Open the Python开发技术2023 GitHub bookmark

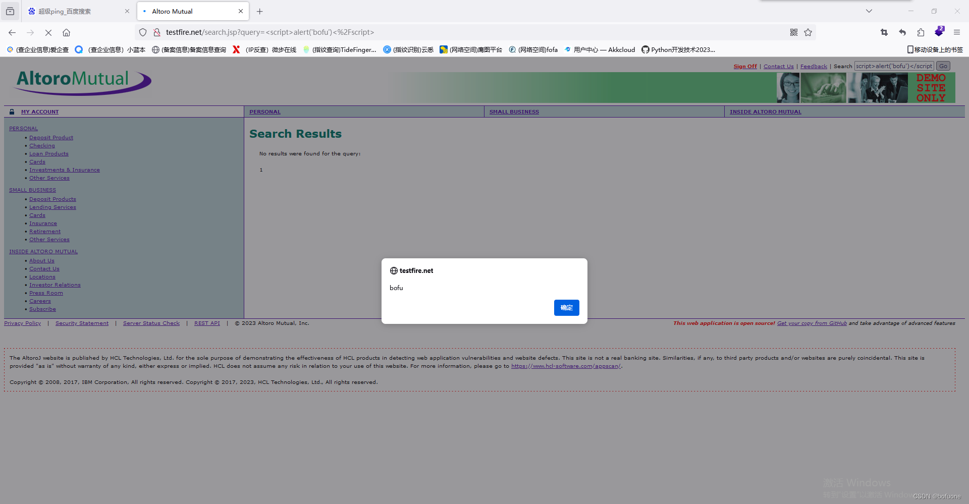point(678,49)
